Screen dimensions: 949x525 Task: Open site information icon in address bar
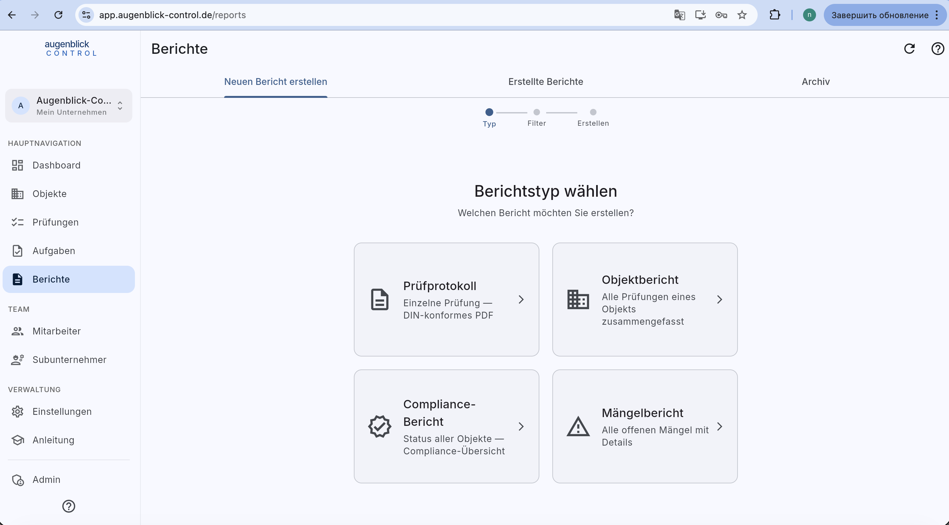(86, 15)
